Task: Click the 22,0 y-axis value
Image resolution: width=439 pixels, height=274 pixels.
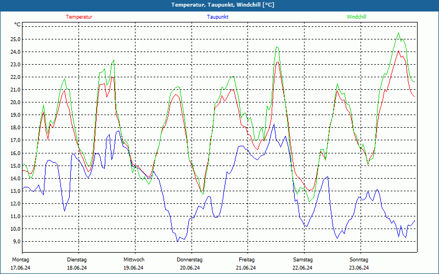Action: [15, 77]
